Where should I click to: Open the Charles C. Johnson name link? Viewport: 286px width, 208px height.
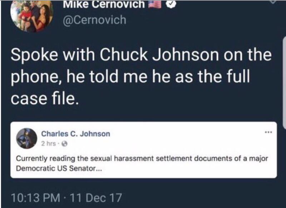pos(75,134)
